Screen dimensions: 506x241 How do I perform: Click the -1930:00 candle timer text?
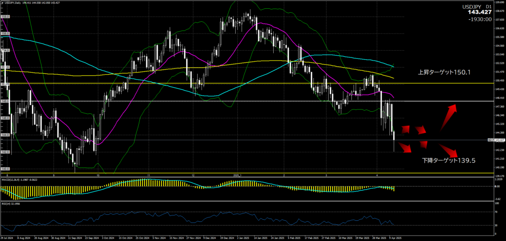click(x=480, y=19)
